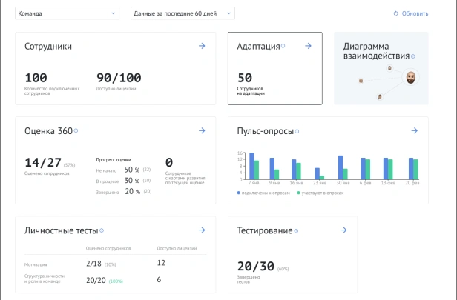Screen dimensions: 457x300
Task: Go to Оценка 360 details arrow
Action: [202, 130]
